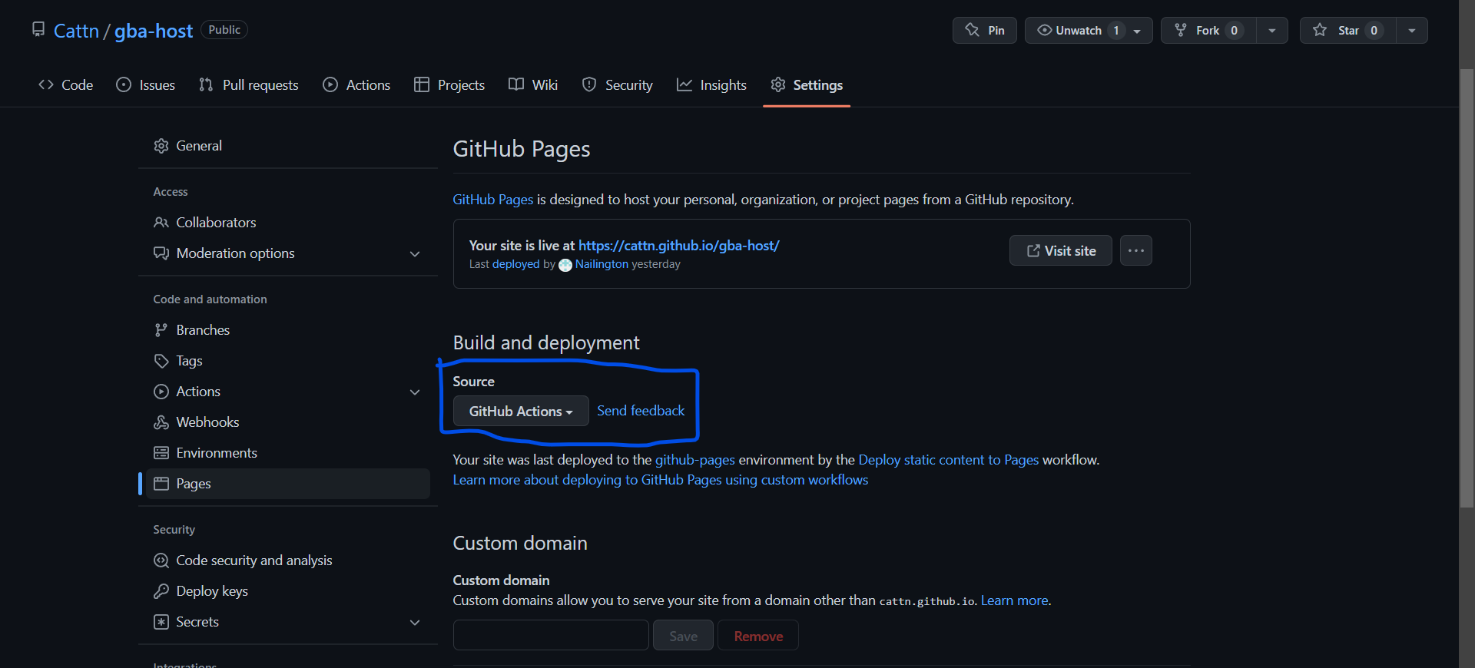Open the Webhooks settings page
This screenshot has height=668, width=1475.
[x=207, y=422]
